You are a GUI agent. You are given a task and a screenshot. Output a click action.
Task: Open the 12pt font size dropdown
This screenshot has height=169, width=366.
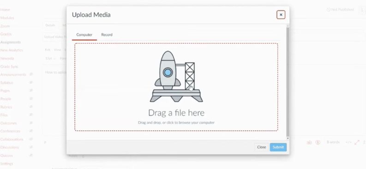click(50, 58)
